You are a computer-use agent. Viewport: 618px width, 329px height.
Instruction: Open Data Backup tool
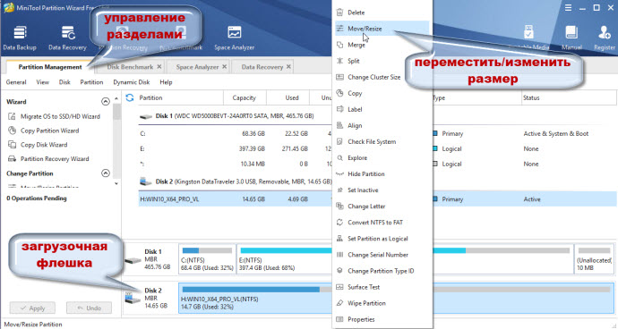20,38
